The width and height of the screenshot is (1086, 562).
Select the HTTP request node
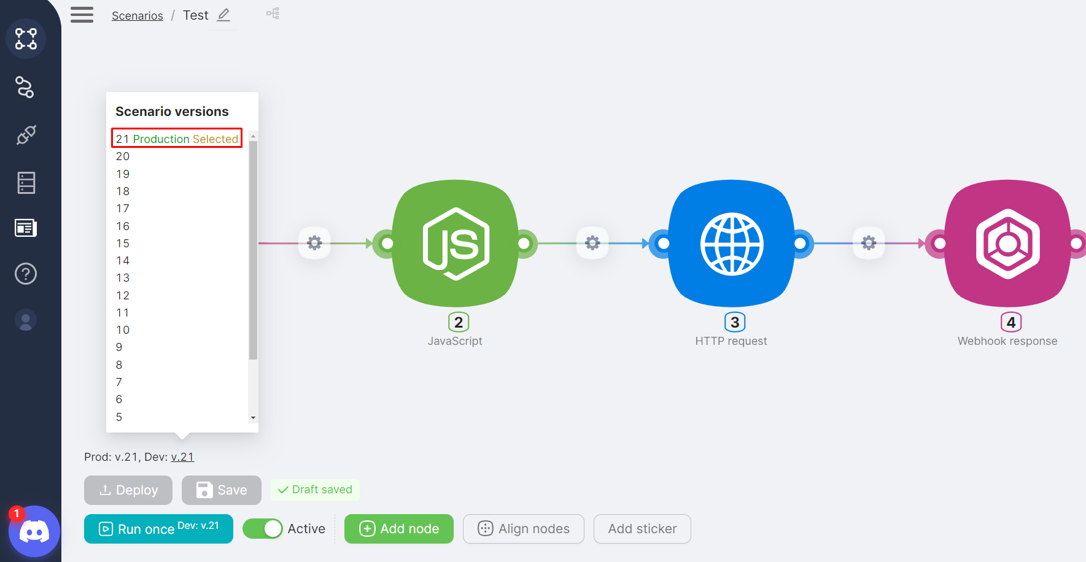[731, 244]
